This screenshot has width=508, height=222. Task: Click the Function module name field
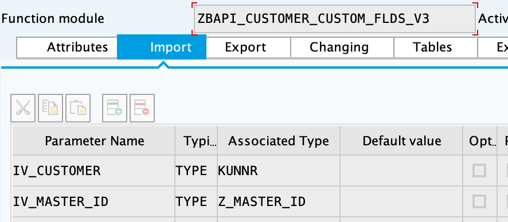(335, 19)
